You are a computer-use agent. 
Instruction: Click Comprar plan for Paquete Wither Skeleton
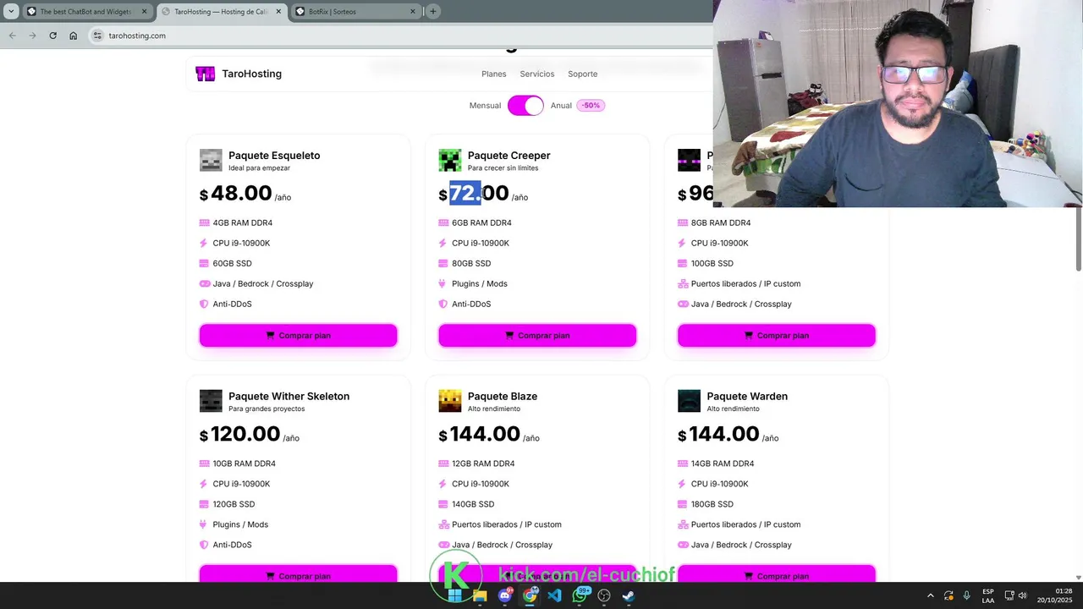tap(298, 574)
